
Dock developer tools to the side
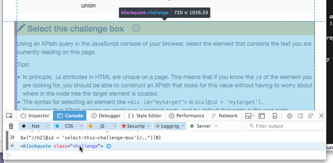tap(300, 116)
